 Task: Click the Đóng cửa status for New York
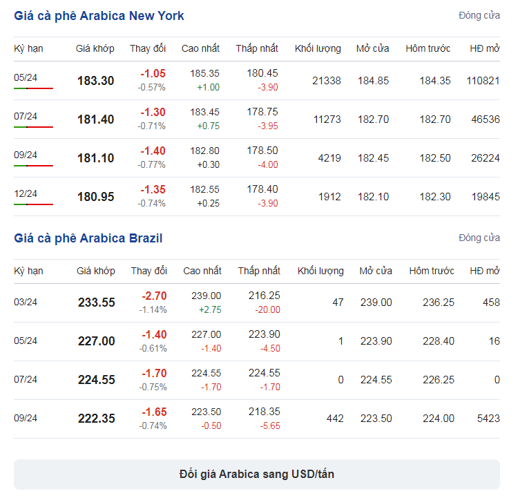click(x=479, y=16)
